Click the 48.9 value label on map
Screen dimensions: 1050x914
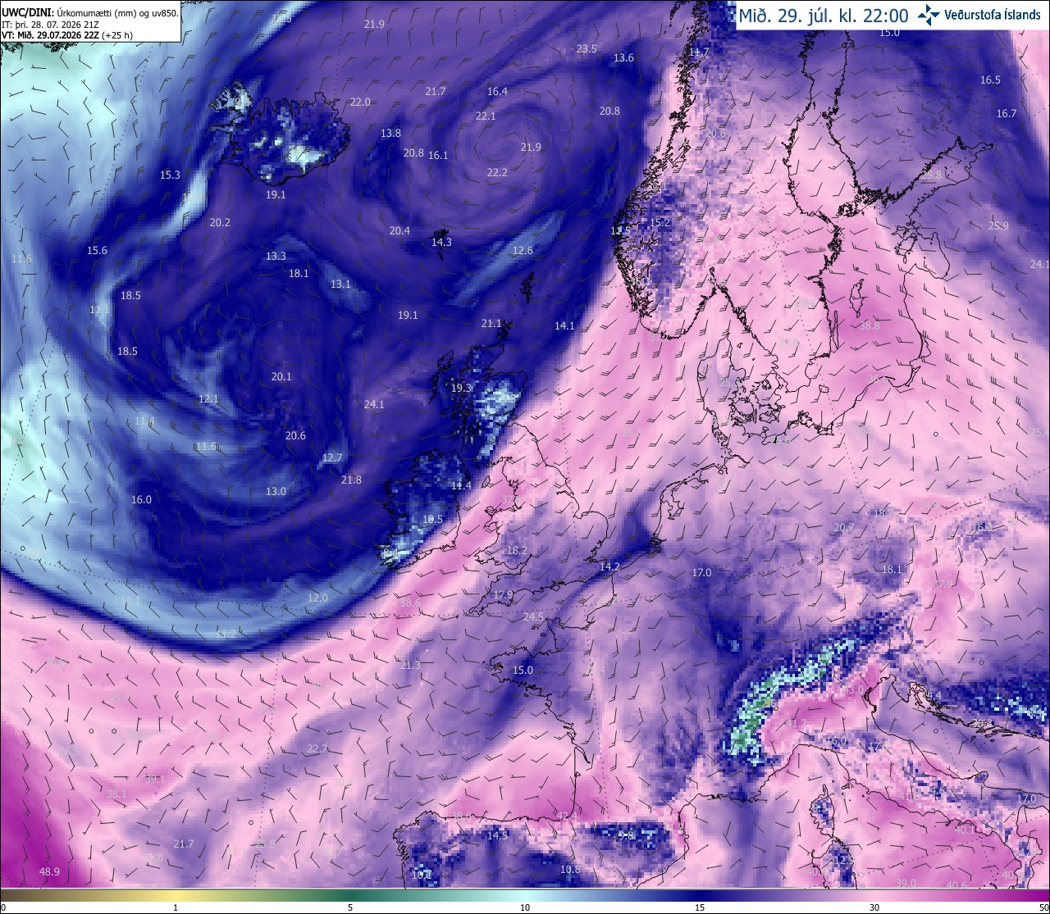(49, 871)
